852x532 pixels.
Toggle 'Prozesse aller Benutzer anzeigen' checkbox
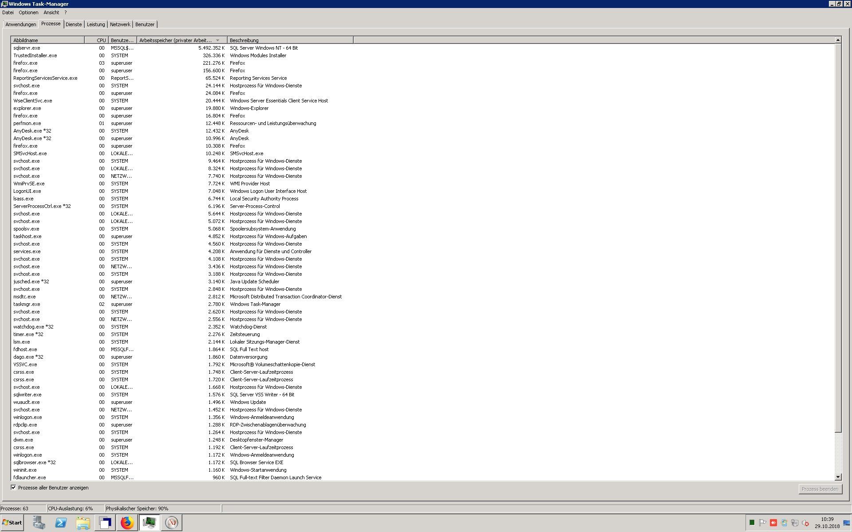[x=12, y=487]
